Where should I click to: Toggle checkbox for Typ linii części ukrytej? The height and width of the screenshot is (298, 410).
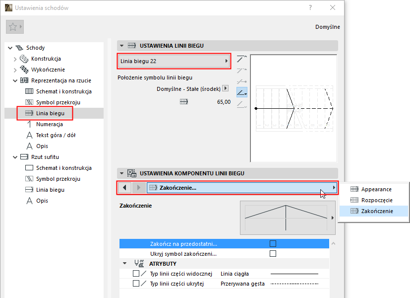tap(136, 284)
